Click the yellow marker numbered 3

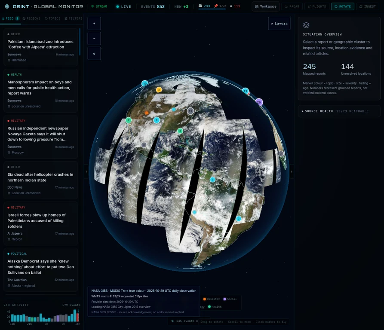[159, 90]
